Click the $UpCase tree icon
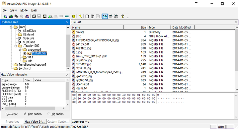Image resolution: width=239 pixels, height=129 pixels. click(20, 42)
